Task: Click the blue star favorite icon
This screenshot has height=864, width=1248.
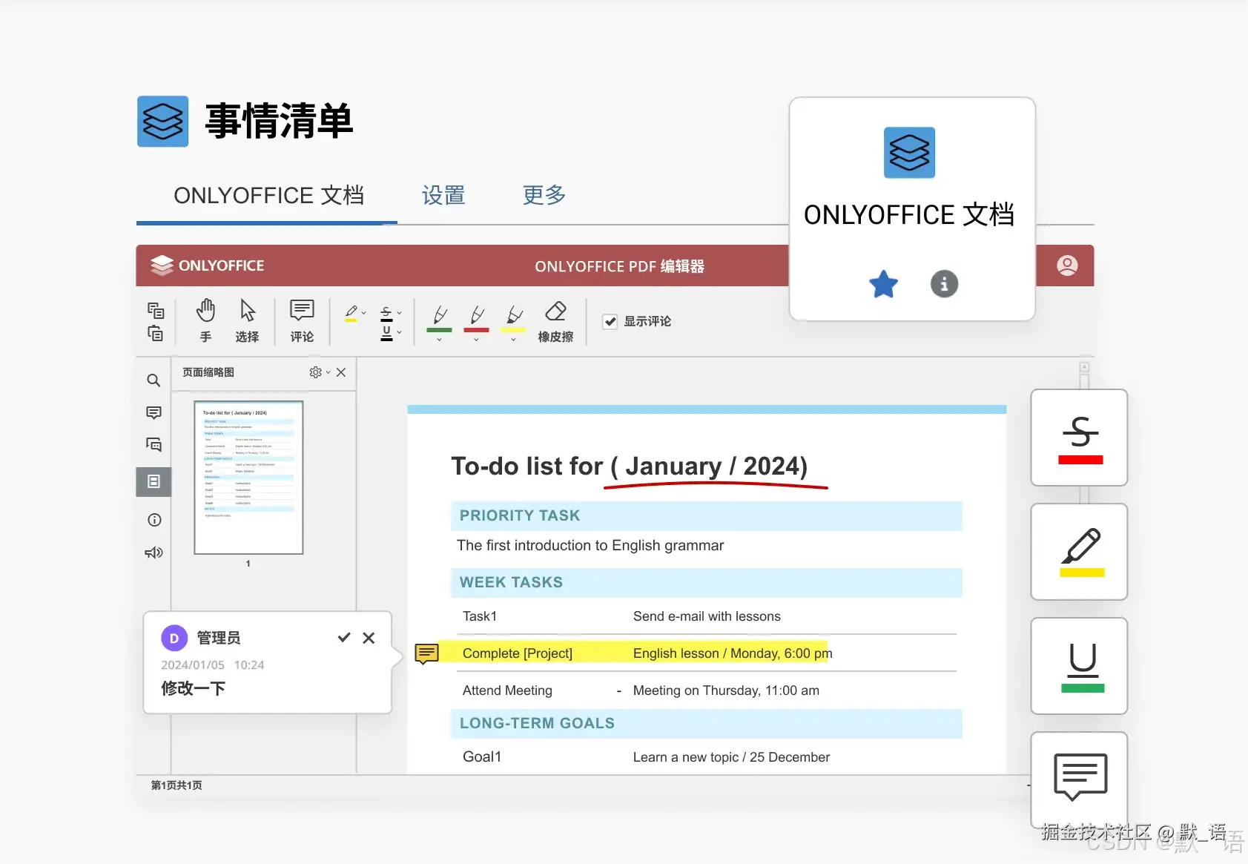Action: click(883, 284)
